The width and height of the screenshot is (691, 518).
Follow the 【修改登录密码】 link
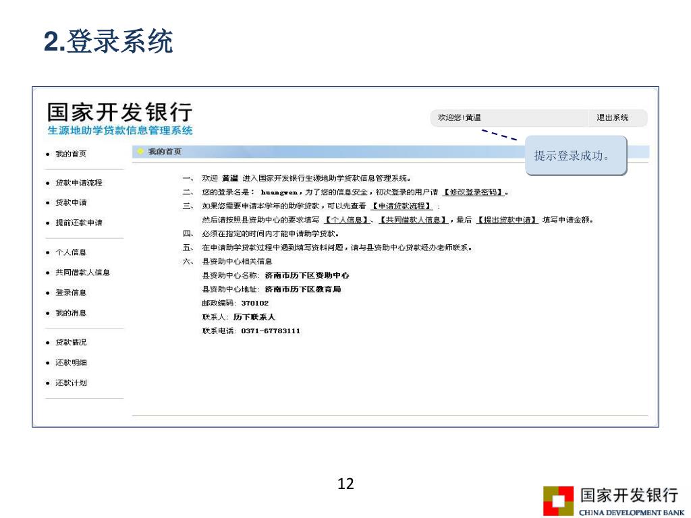(x=473, y=192)
